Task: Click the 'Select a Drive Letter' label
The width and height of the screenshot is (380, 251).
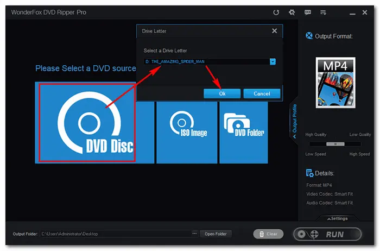Action: point(165,51)
